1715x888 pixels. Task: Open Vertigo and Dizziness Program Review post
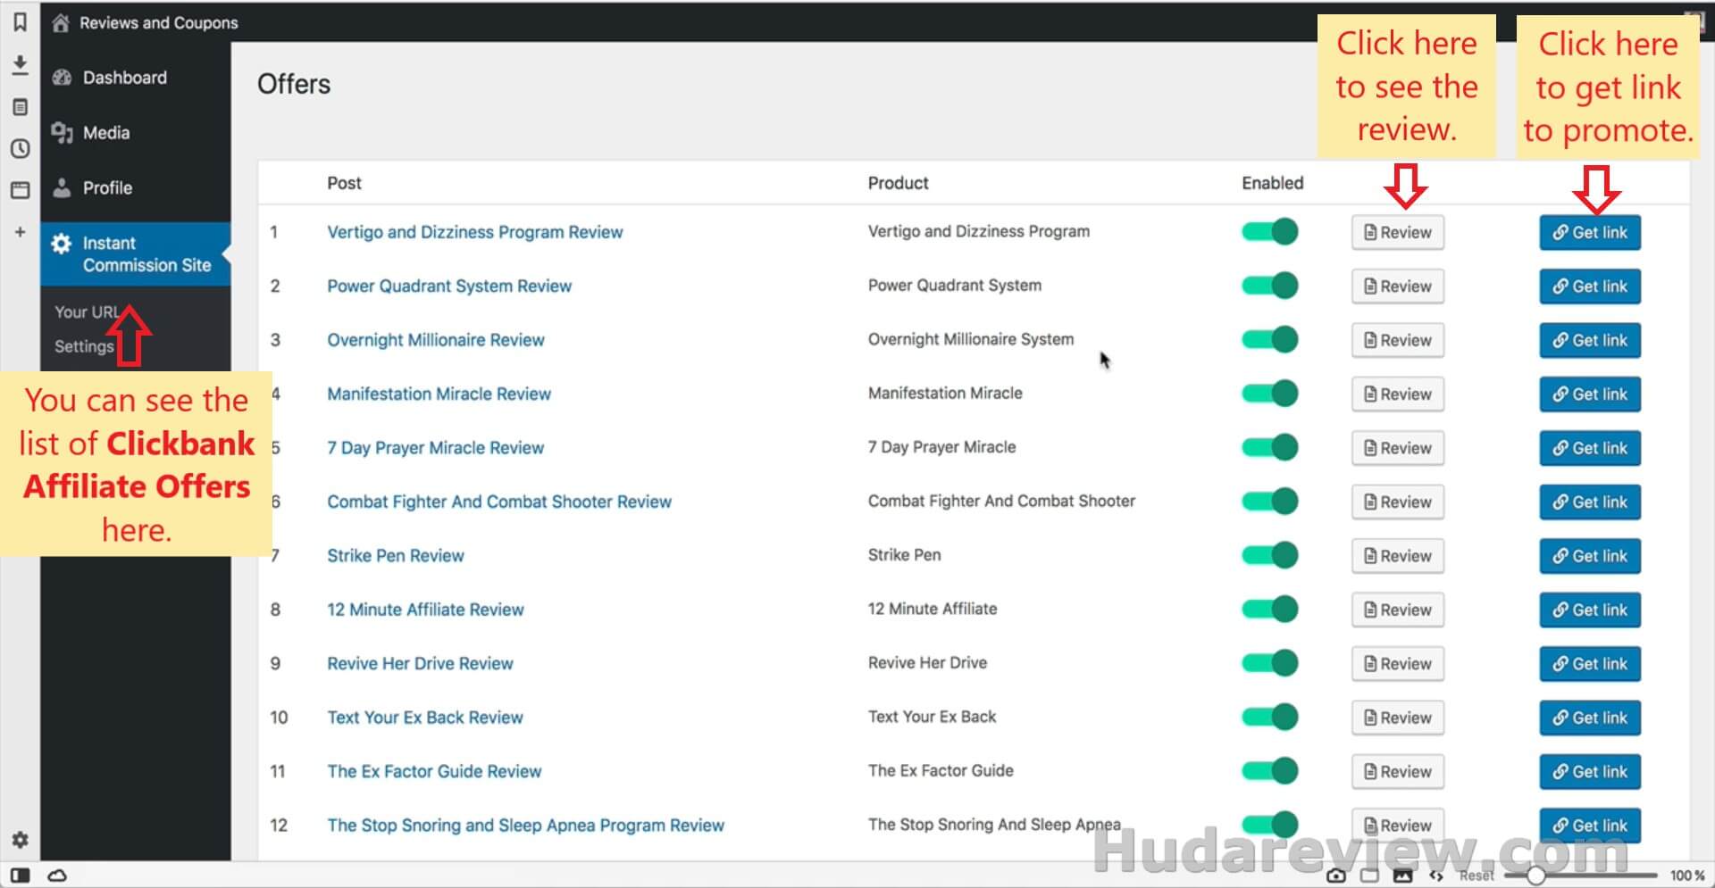click(474, 232)
